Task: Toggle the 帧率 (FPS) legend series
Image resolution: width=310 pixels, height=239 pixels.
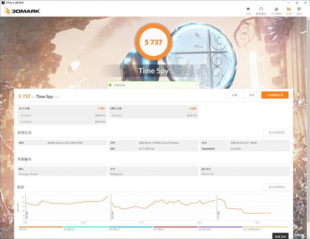Action: pyautogui.click(x=41, y=228)
